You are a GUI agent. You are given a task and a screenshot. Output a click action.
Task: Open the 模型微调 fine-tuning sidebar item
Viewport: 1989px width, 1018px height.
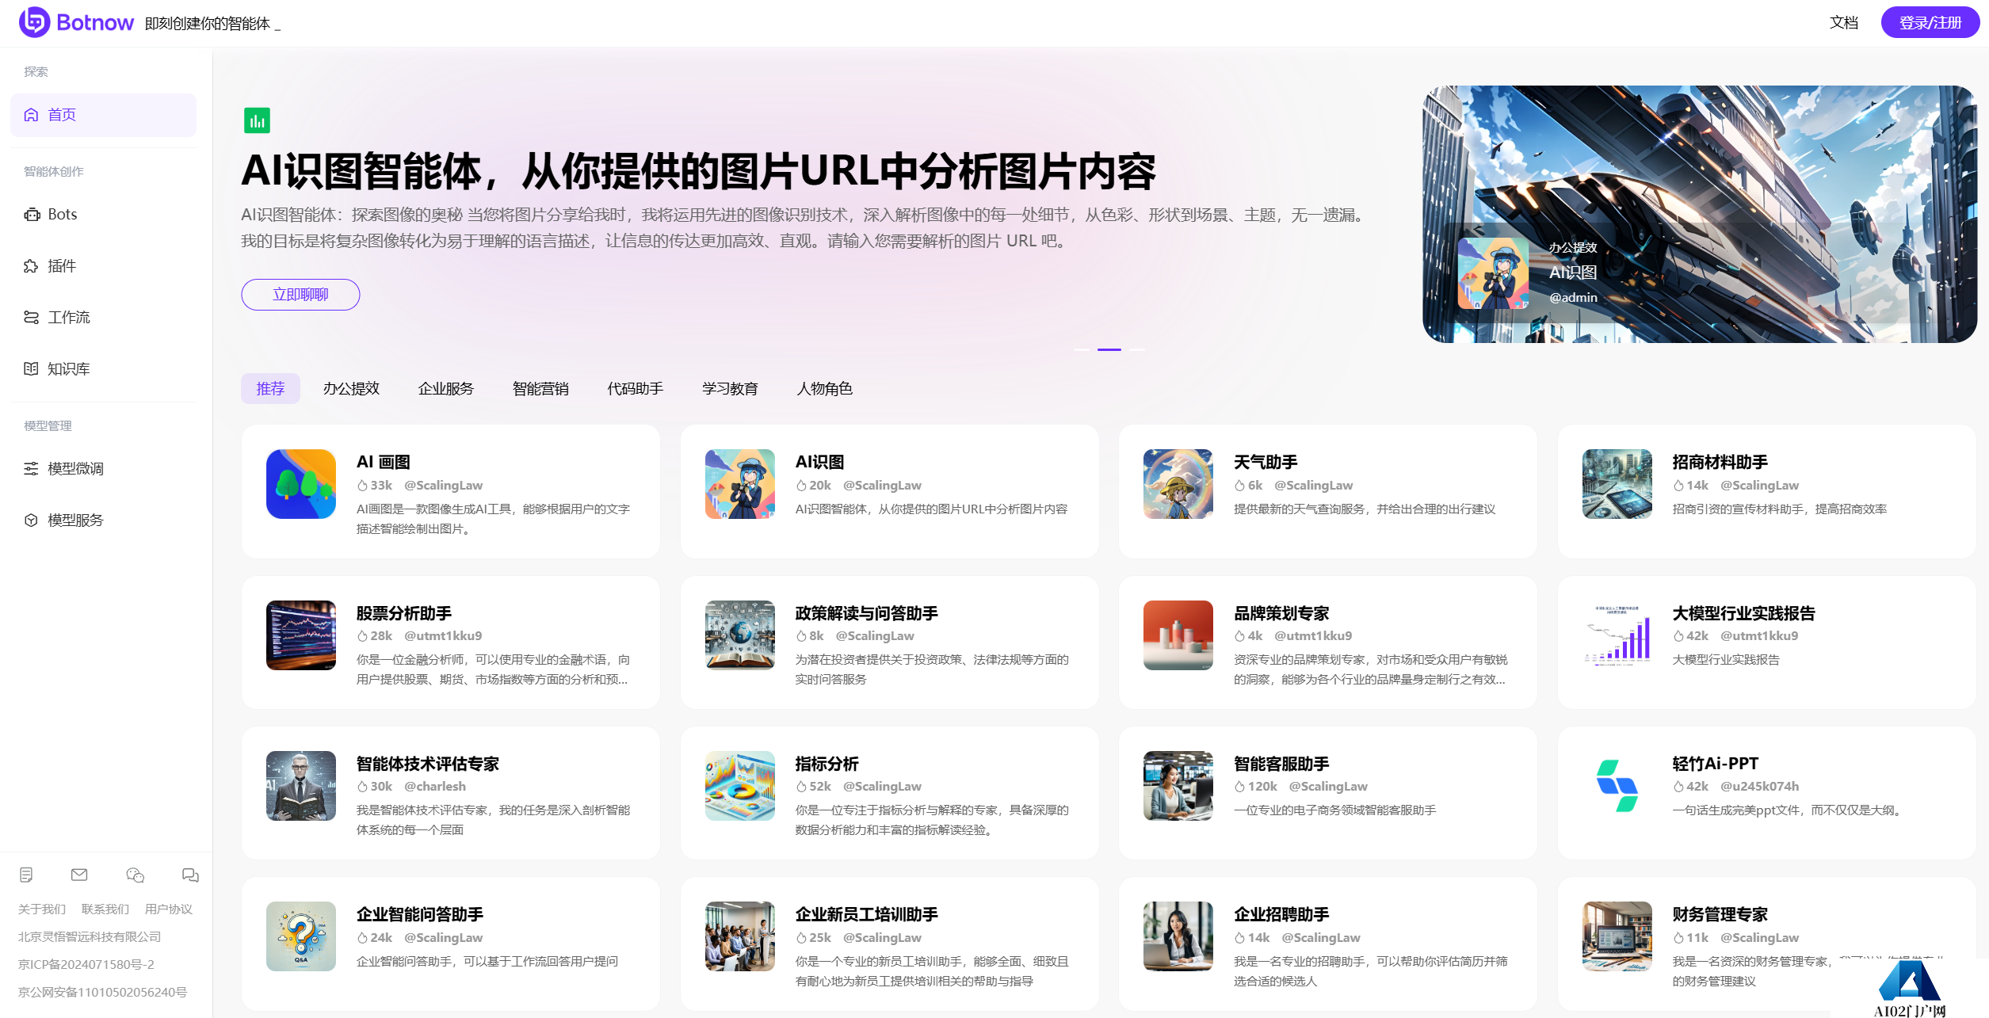pyautogui.click(x=103, y=468)
